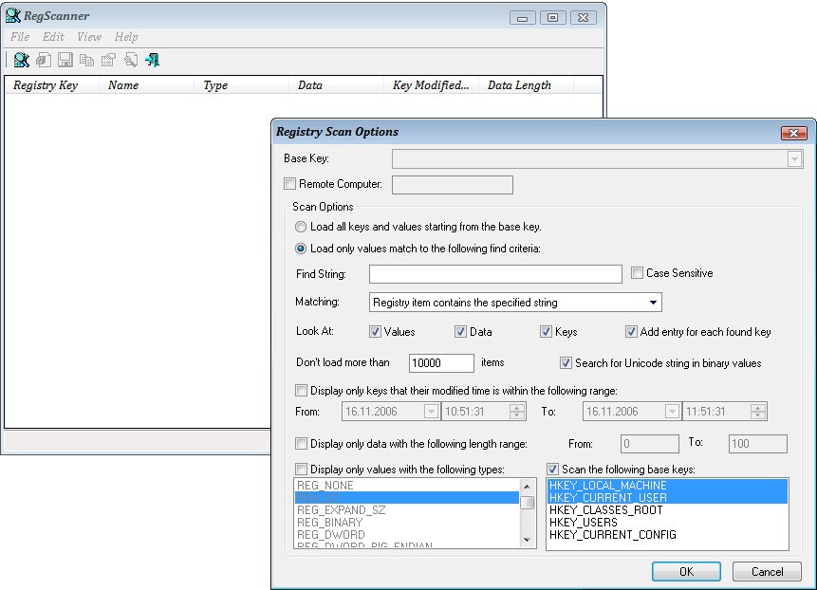Select REG_DWORD in the types list

407,535
